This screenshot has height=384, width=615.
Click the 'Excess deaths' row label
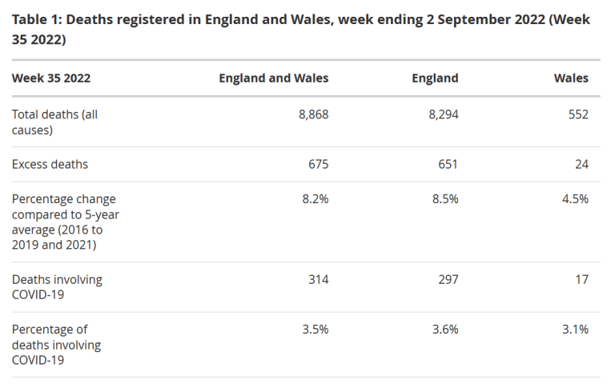pyautogui.click(x=50, y=164)
